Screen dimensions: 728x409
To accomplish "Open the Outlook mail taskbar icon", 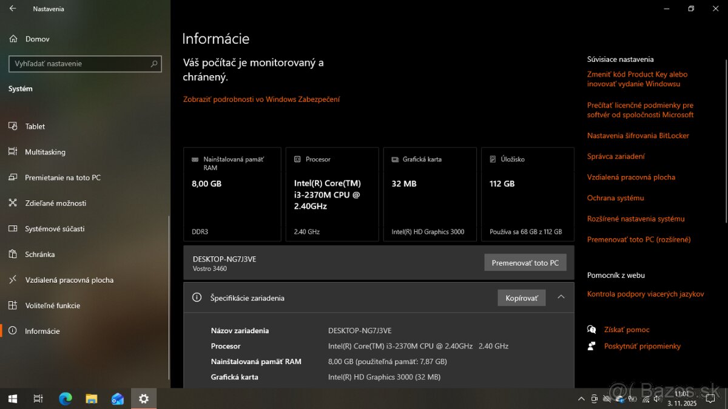I will (x=118, y=399).
